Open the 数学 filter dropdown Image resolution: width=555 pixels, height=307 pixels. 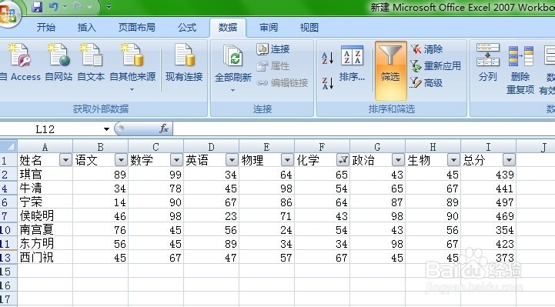176,160
